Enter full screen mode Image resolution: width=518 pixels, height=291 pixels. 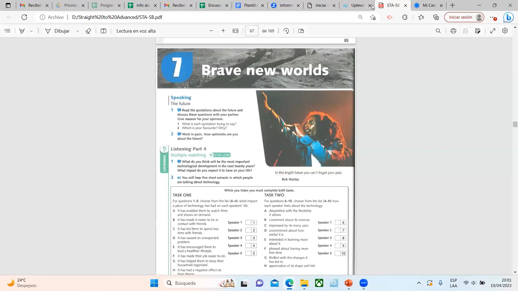point(493,31)
